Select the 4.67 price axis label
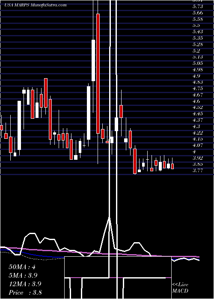The height and width of the screenshot is (299, 214). click(198, 95)
